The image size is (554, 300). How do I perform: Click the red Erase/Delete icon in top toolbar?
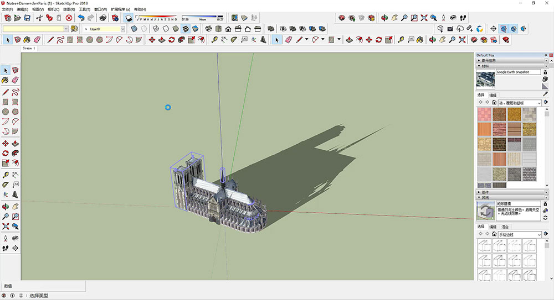click(x=69, y=18)
